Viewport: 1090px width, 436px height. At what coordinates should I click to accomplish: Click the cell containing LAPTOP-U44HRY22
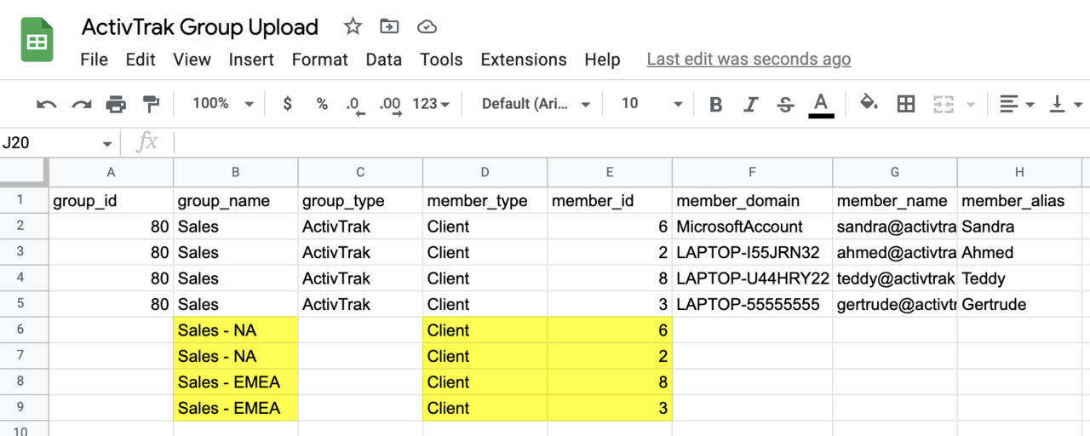[752, 278]
